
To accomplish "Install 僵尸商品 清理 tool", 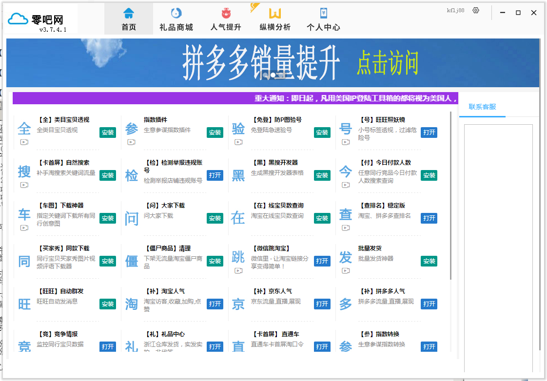I will (215, 261).
